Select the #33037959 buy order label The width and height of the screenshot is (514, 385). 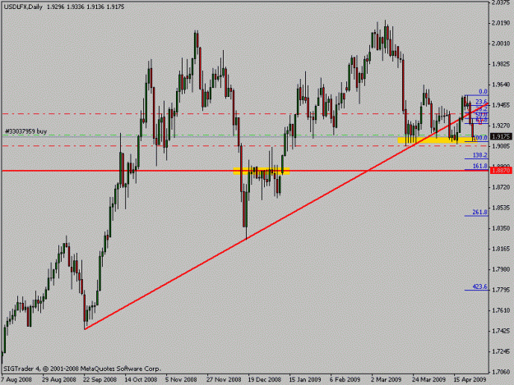[25, 131]
